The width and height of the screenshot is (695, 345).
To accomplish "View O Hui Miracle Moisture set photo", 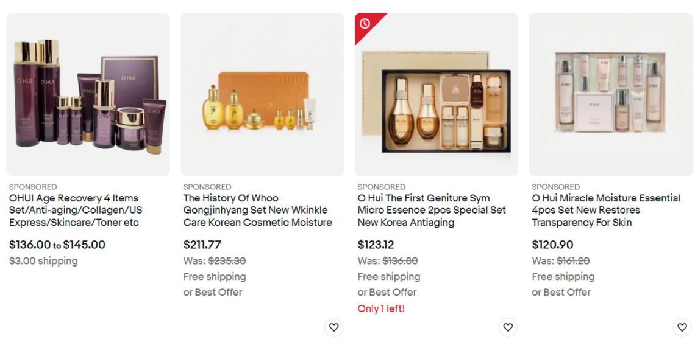I will click(x=610, y=94).
